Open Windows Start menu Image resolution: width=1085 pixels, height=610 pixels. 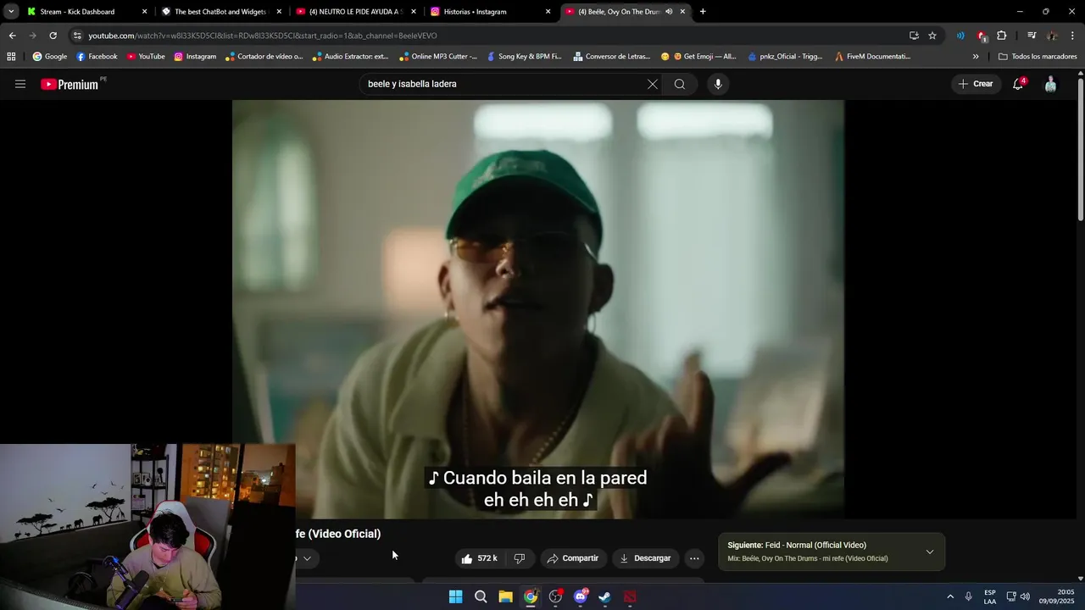click(x=455, y=596)
